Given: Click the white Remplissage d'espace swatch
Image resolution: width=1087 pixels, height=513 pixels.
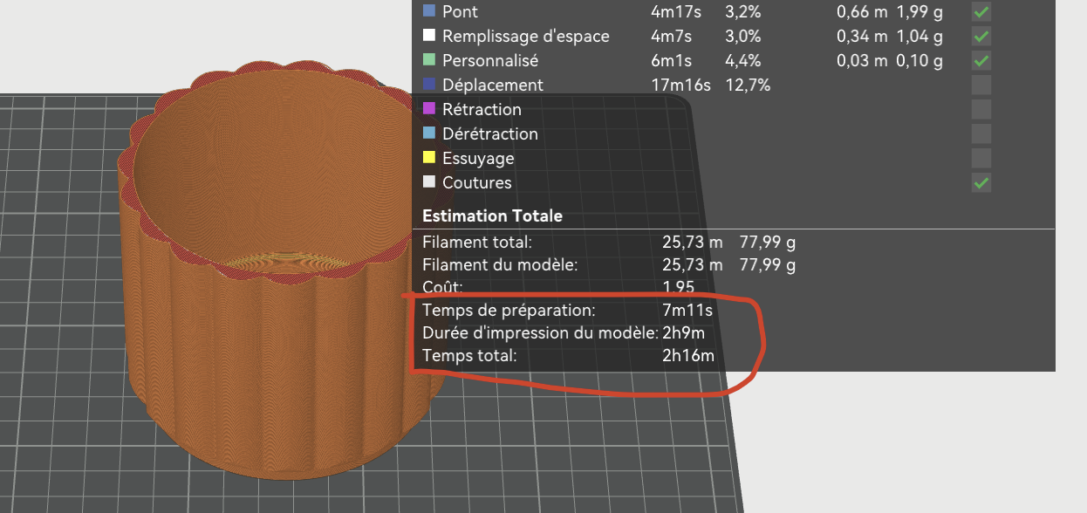Looking at the screenshot, I should click(429, 36).
